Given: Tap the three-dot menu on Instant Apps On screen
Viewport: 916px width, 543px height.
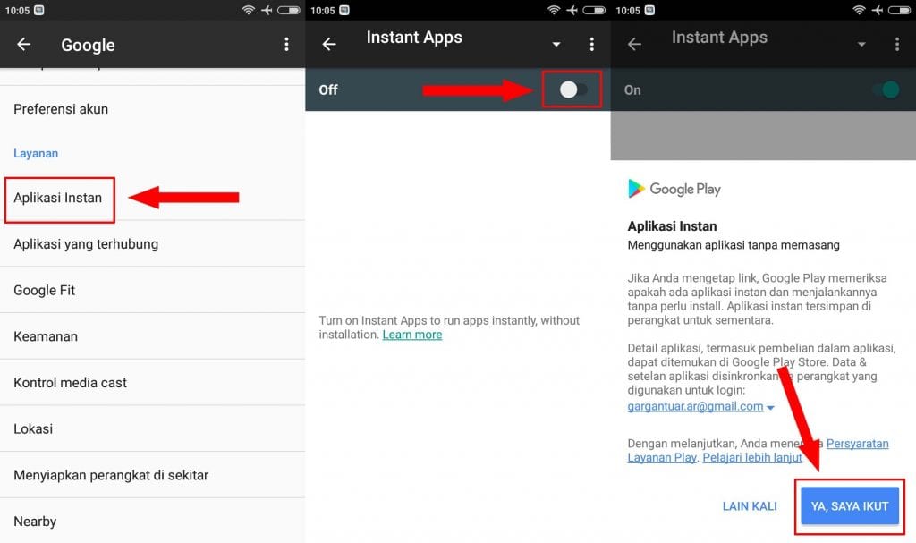Looking at the screenshot, I should click(896, 45).
